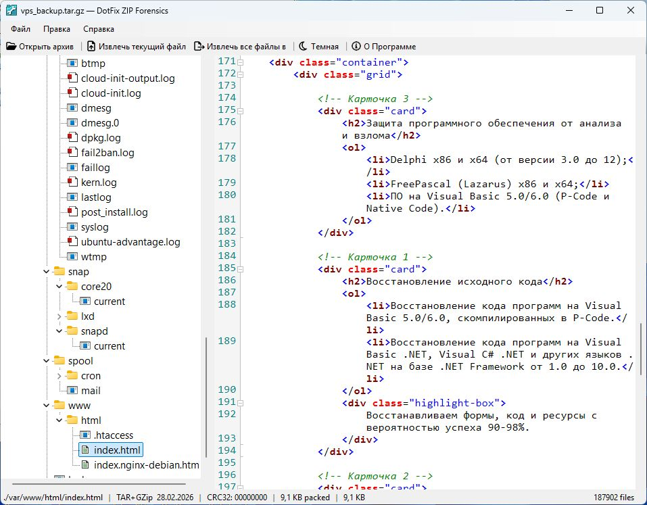Click the snap folder icon
The image size is (647, 505).
(59, 271)
